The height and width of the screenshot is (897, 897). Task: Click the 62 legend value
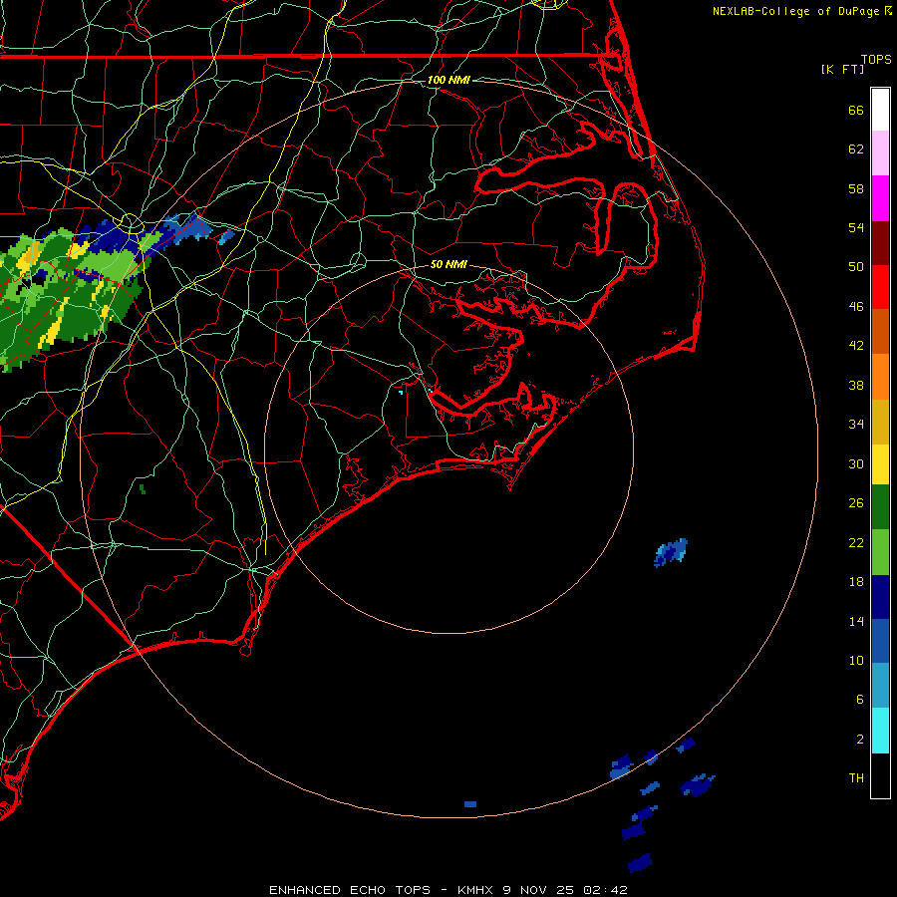click(x=856, y=149)
